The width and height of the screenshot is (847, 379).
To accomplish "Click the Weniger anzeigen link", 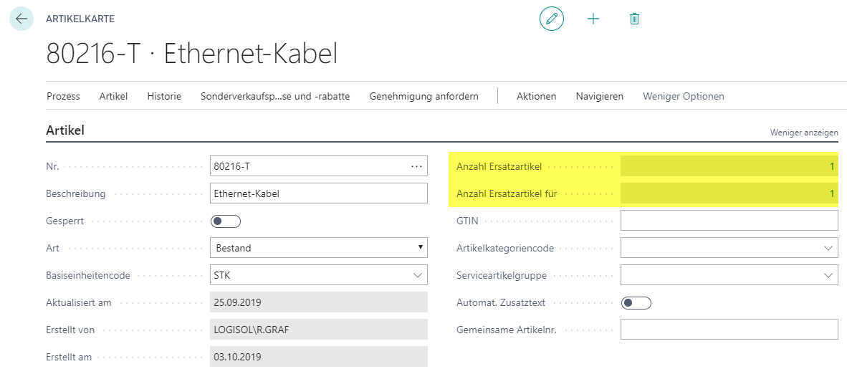I will click(x=804, y=133).
